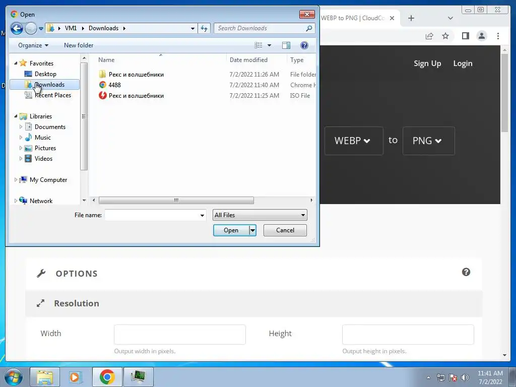
Task: Share this page icon in Chrome
Action: point(429,36)
